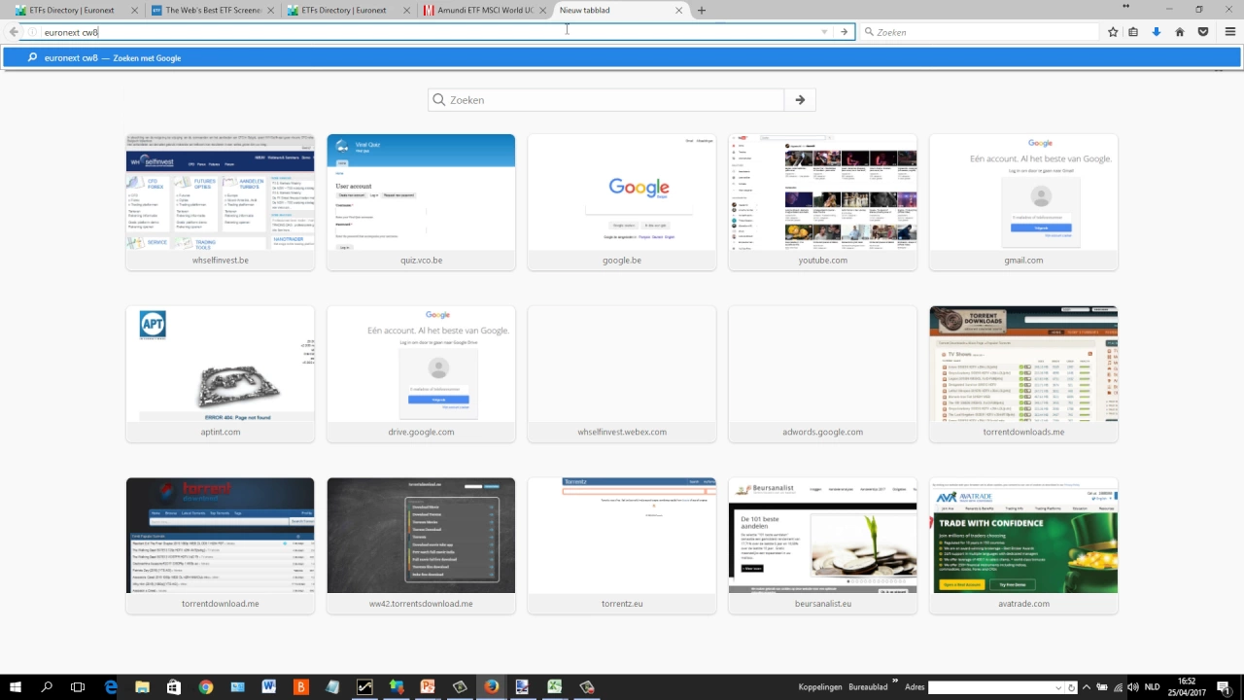Open the google.be tile
Screen dimensions: 1244x700
(x=622, y=202)
